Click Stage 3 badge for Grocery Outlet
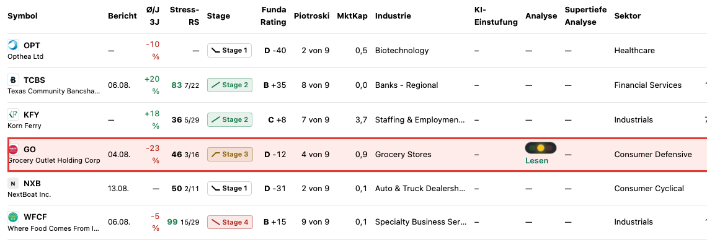The image size is (707, 245). click(x=230, y=154)
